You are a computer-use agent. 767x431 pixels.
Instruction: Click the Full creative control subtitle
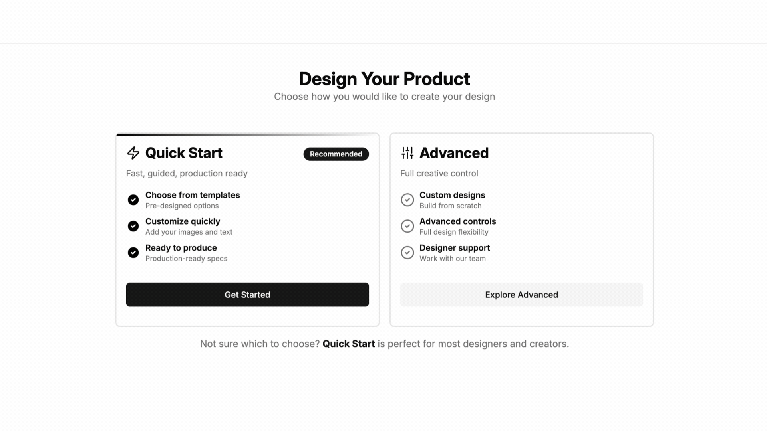(439, 174)
